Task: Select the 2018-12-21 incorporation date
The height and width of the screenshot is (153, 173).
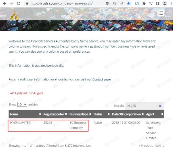Action: click(126, 123)
